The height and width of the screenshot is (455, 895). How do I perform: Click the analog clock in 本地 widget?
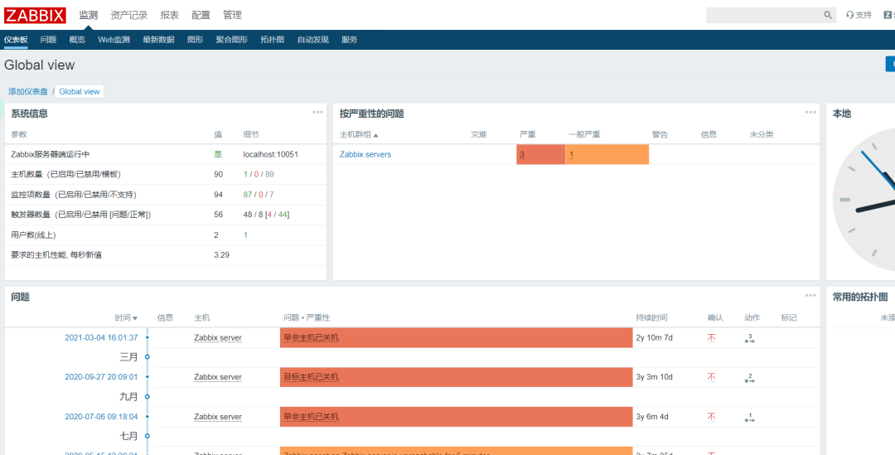pyautogui.click(x=864, y=200)
